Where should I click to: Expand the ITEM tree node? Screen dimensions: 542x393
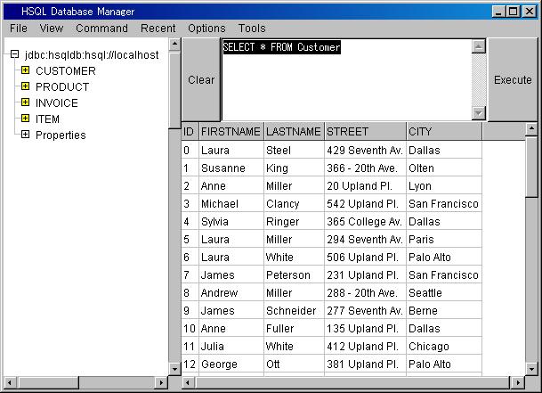pyautogui.click(x=25, y=119)
